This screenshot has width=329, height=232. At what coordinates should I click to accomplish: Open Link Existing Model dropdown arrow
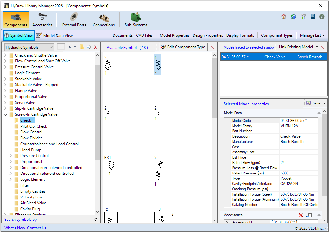click(x=317, y=47)
